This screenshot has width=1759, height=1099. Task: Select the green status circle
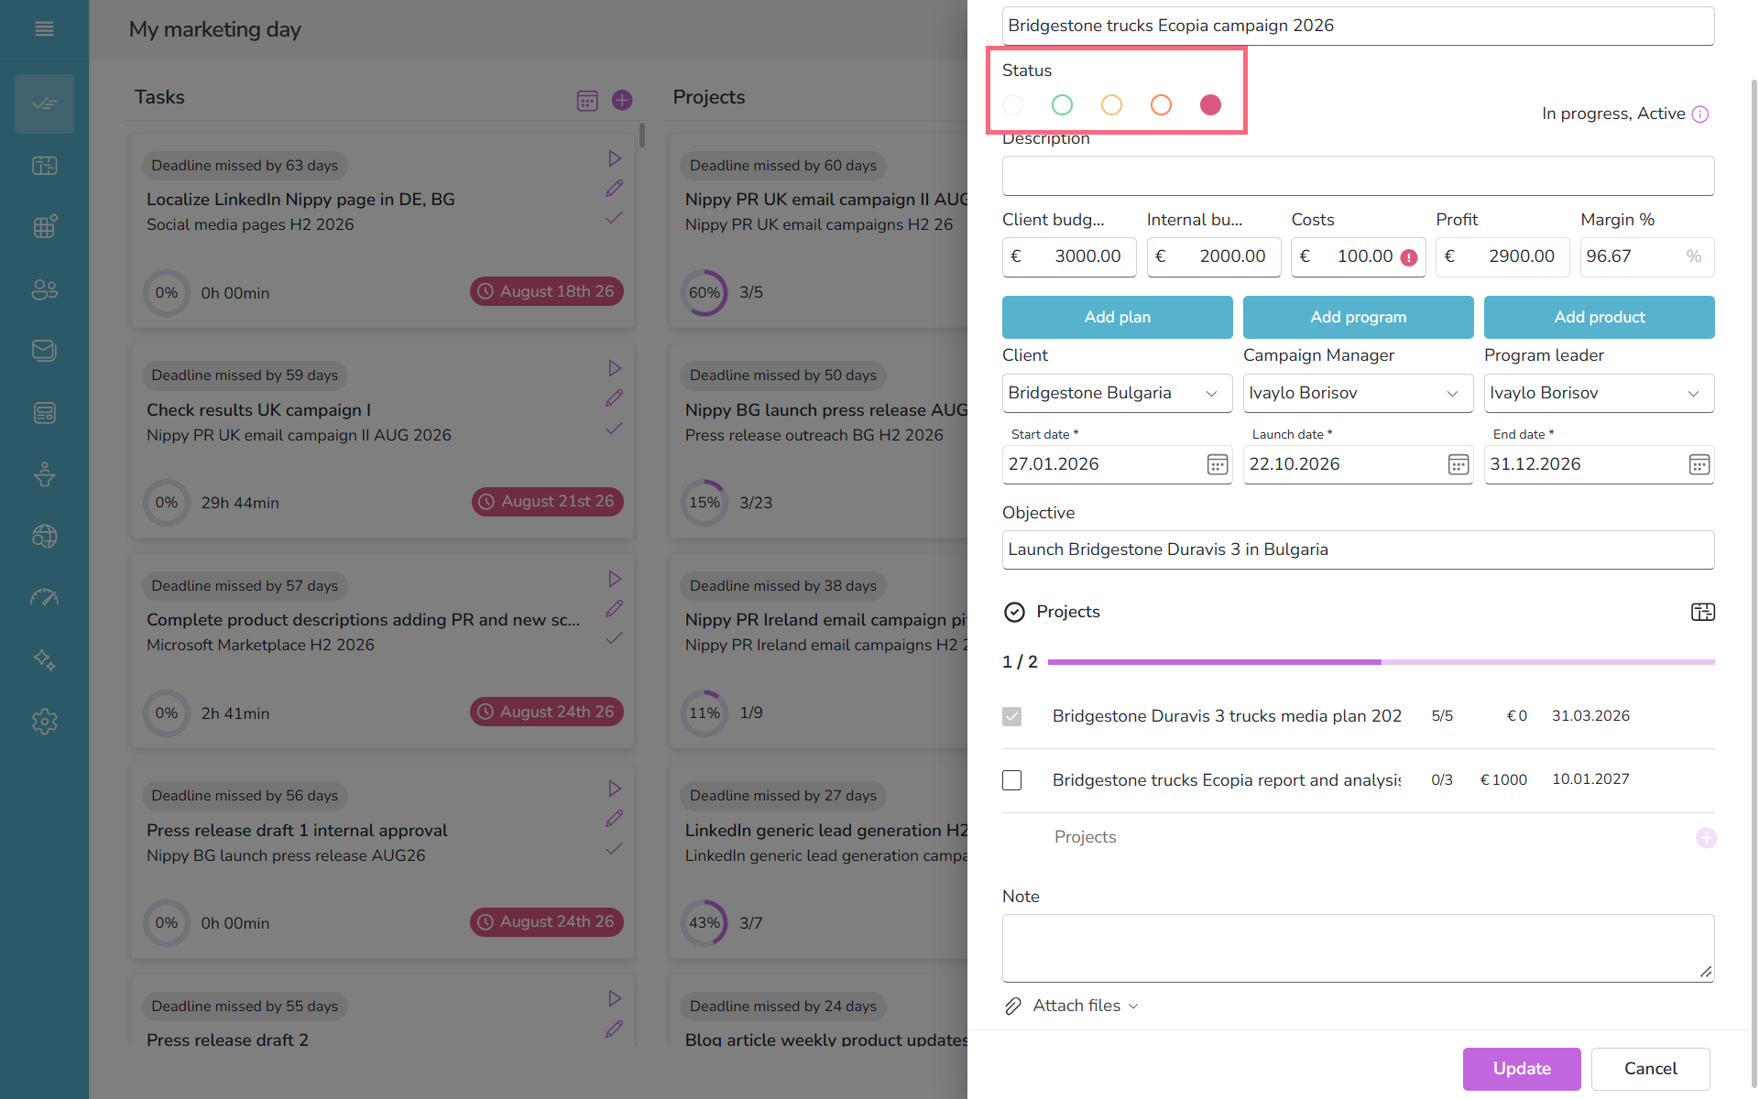click(1062, 105)
